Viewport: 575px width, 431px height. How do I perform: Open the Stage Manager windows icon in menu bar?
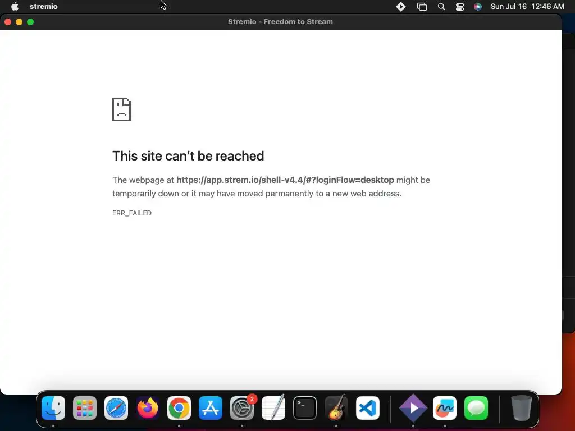pos(422,7)
